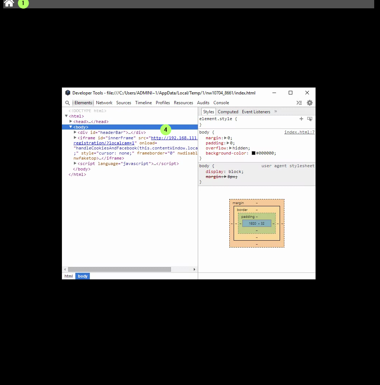Select the Styles sidebar tab
380x385 pixels.
coord(208,112)
